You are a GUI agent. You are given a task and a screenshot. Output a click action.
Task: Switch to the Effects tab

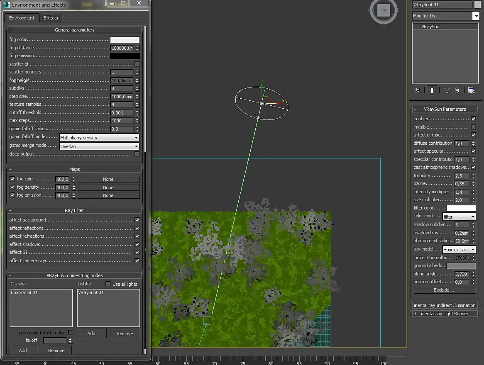click(x=51, y=18)
